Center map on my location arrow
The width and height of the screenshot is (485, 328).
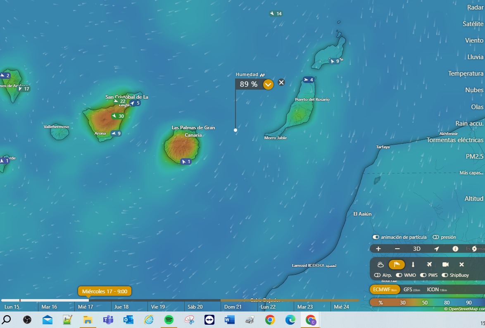(x=436, y=249)
